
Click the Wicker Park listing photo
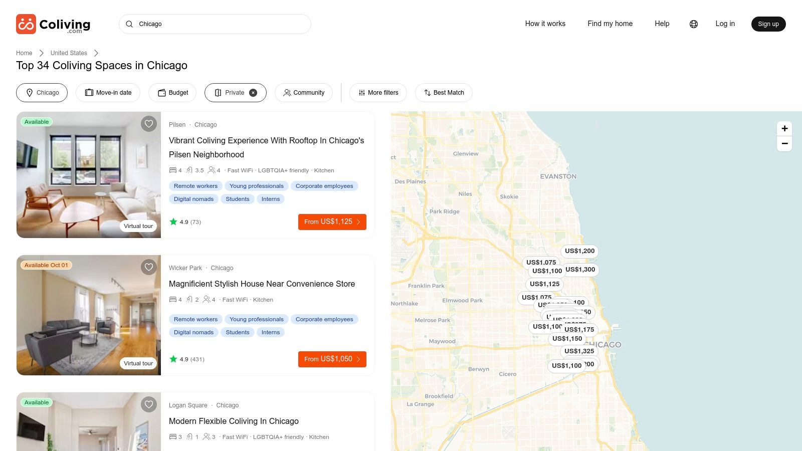click(x=89, y=315)
